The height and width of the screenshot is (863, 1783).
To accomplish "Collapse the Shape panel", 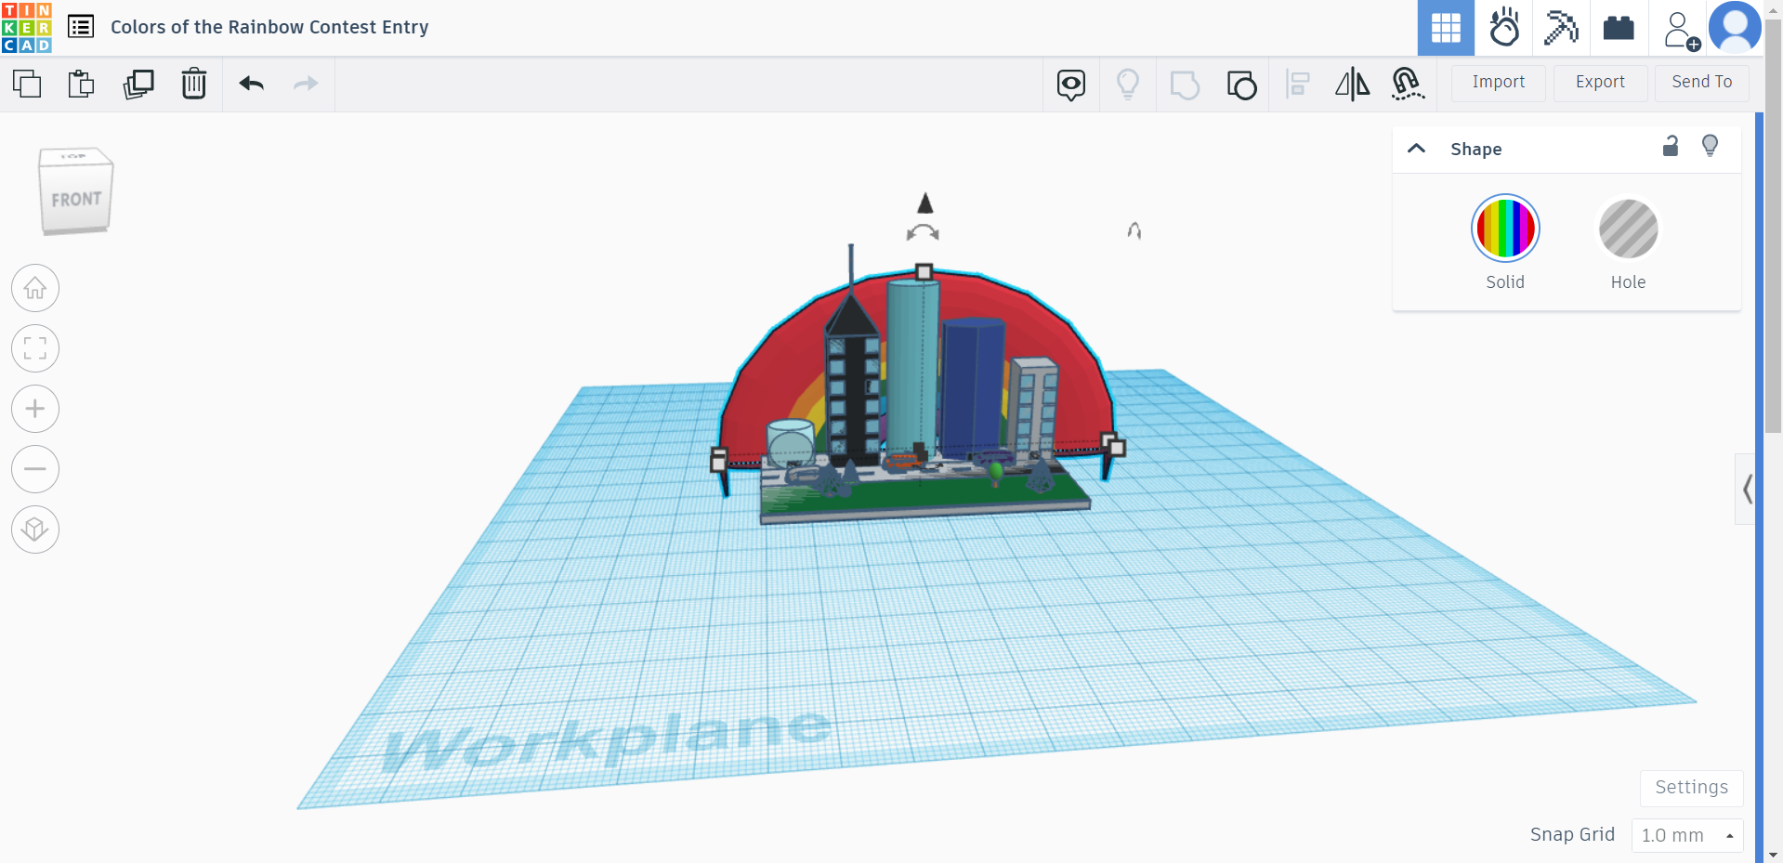I will pyautogui.click(x=1415, y=148).
